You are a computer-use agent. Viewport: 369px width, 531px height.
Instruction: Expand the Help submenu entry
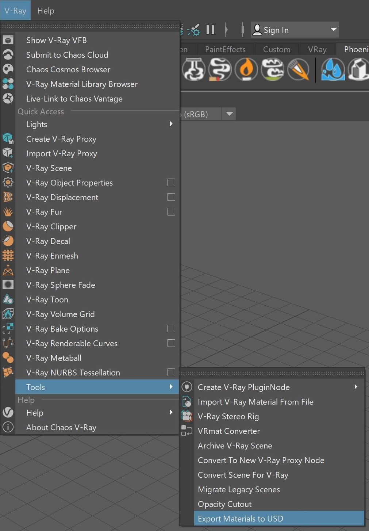(97, 412)
